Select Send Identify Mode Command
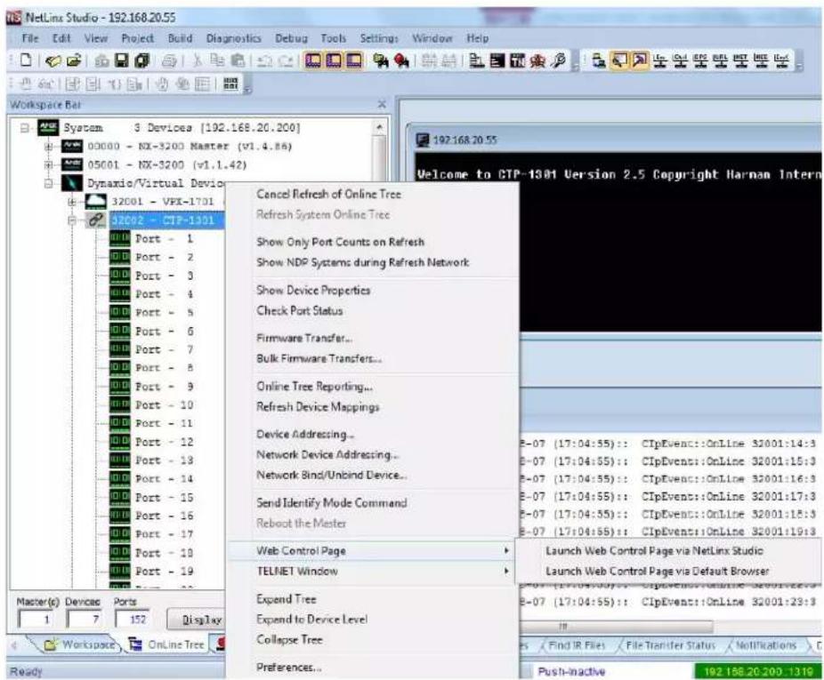The image size is (824, 680). coord(332,503)
